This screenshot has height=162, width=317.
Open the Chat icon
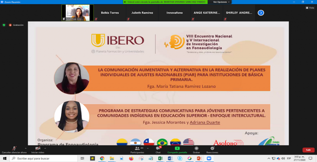coord(158,148)
